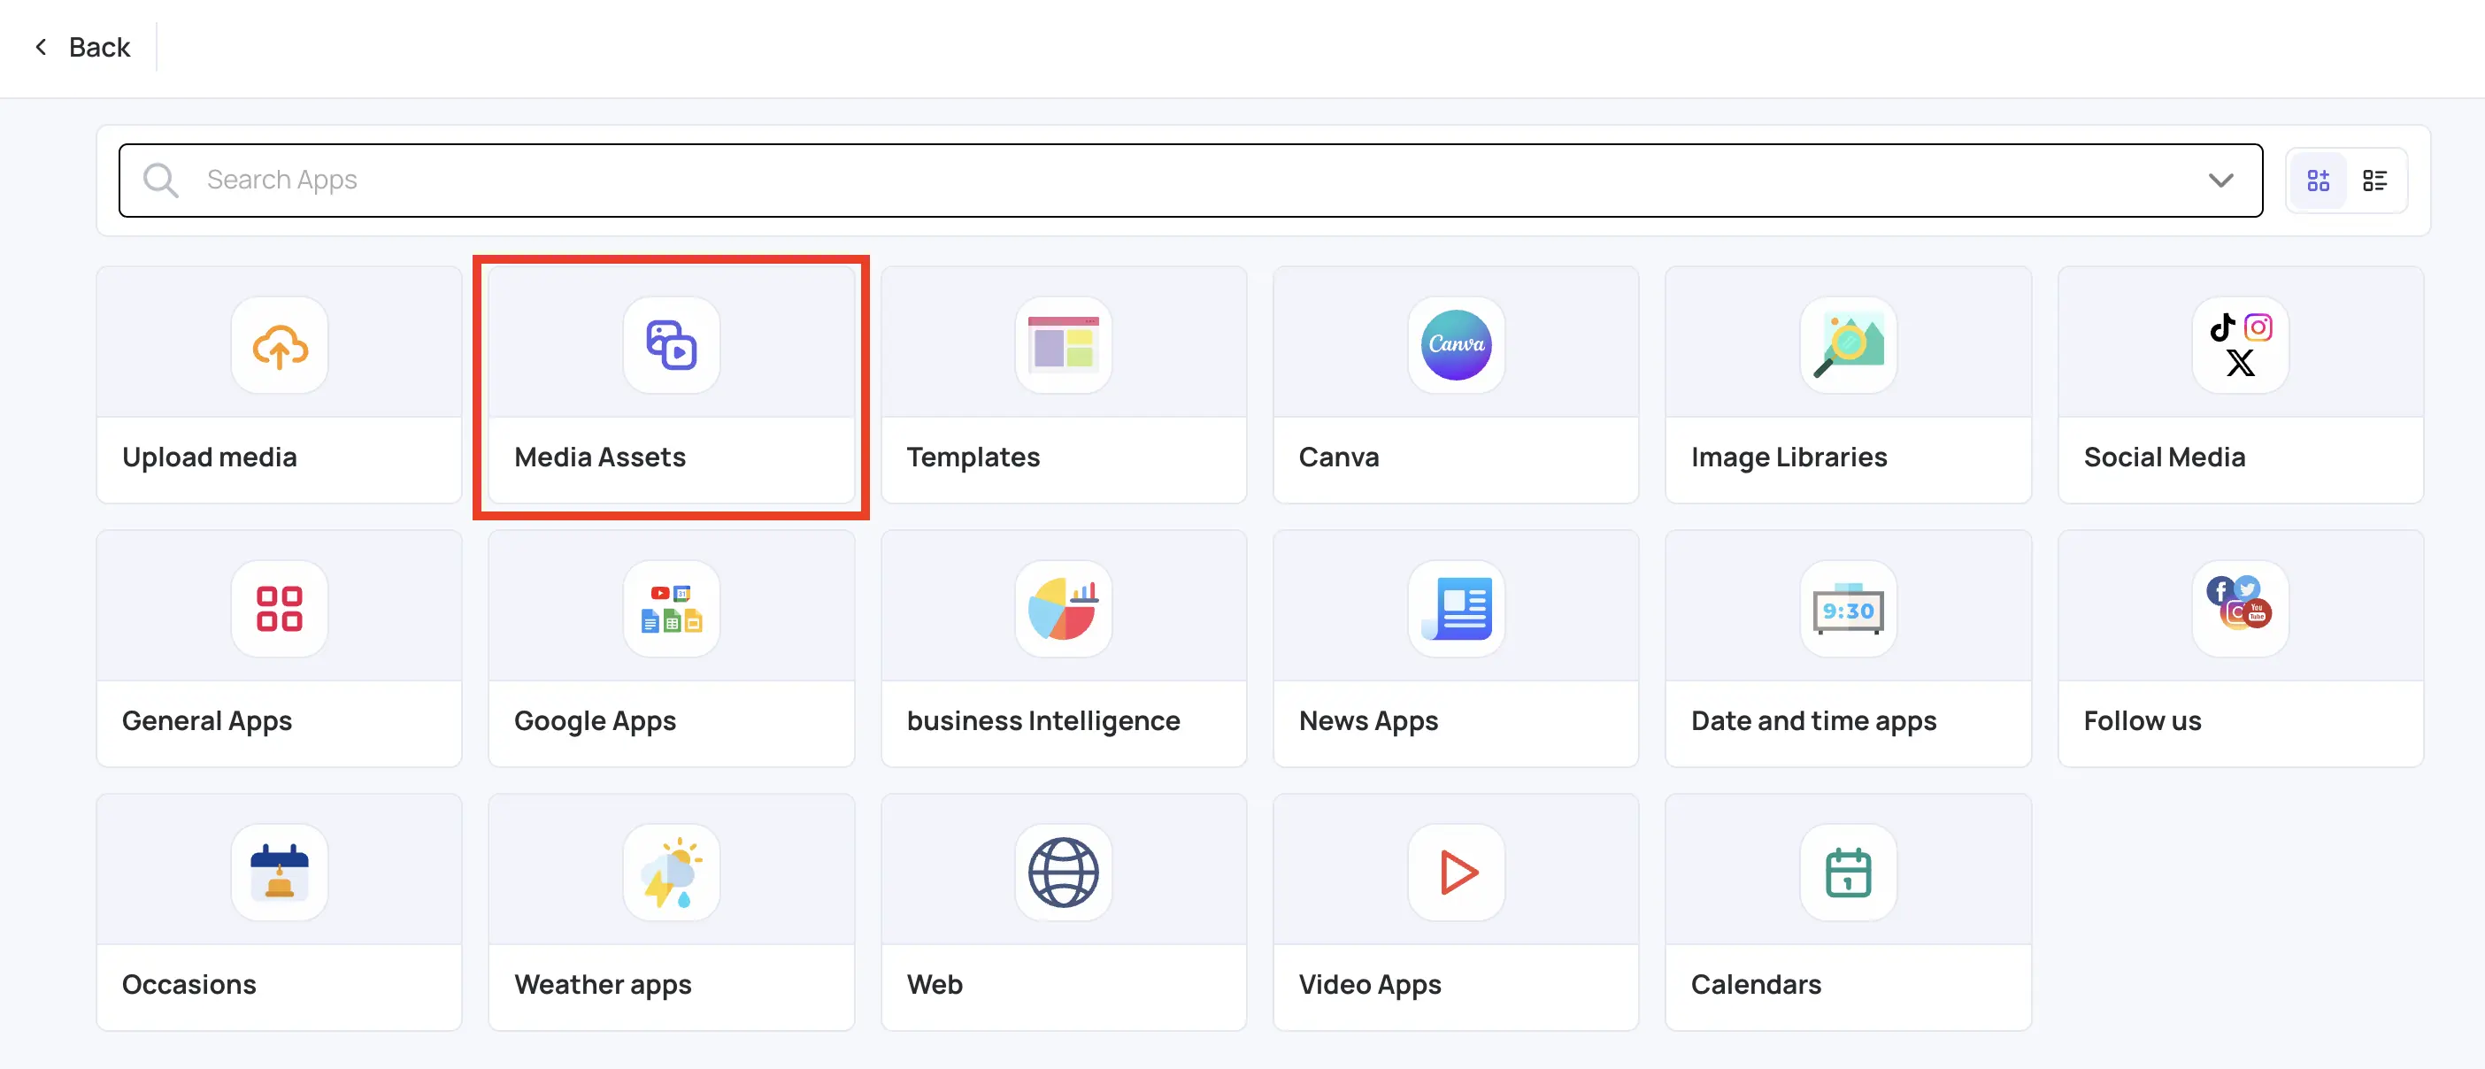The height and width of the screenshot is (1069, 2485).
Task: Click the Canva card label
Action: coord(1339,458)
